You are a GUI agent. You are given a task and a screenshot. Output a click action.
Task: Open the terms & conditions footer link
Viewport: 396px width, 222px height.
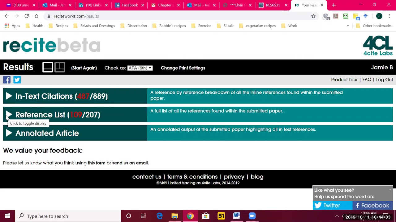(x=192, y=177)
